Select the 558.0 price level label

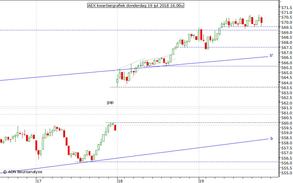(287, 143)
